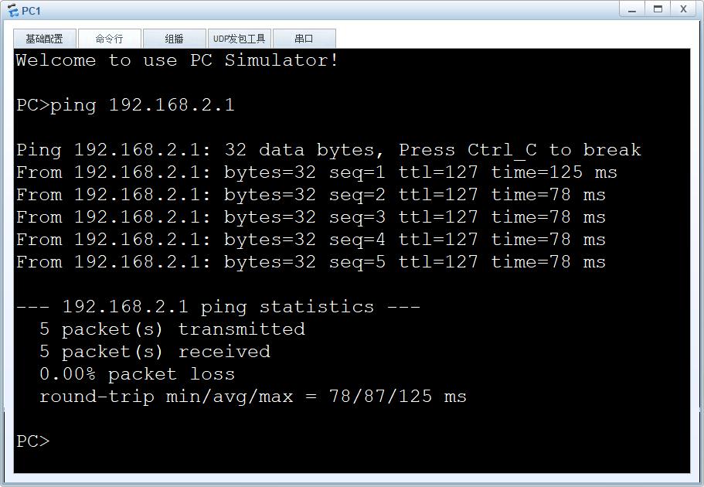
Task: Click the "ping 192.168.2.1" command line
Action: pyautogui.click(x=125, y=105)
